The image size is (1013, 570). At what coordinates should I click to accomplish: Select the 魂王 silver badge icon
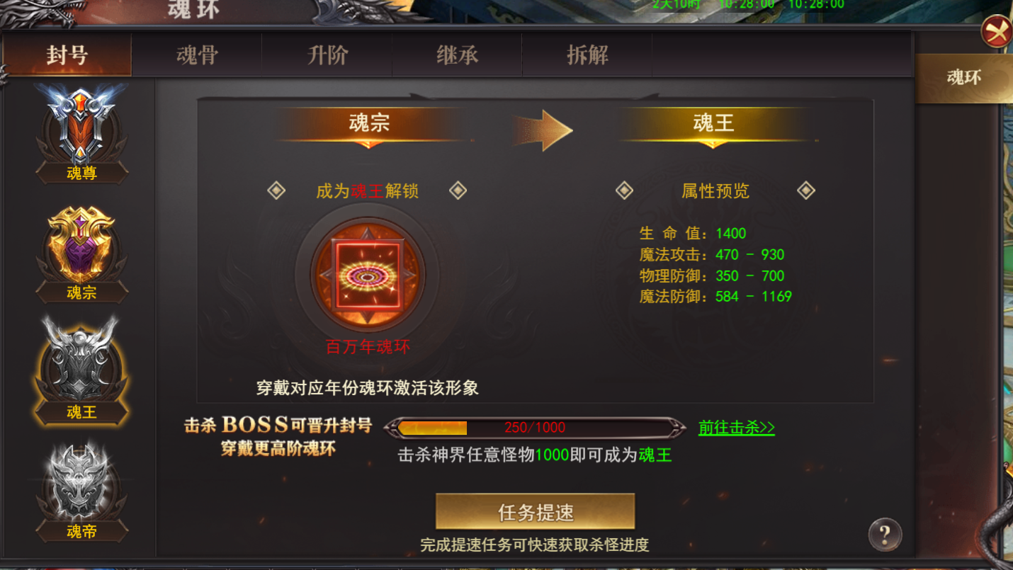click(81, 361)
